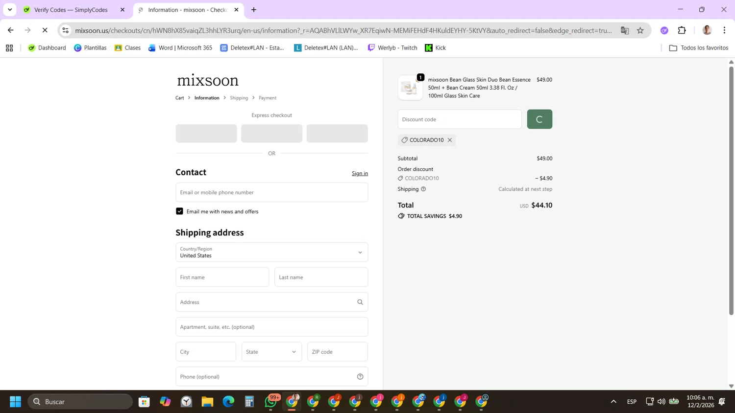This screenshot has height=413, width=735.
Task: Open the Kick bookmark
Action: (435, 48)
